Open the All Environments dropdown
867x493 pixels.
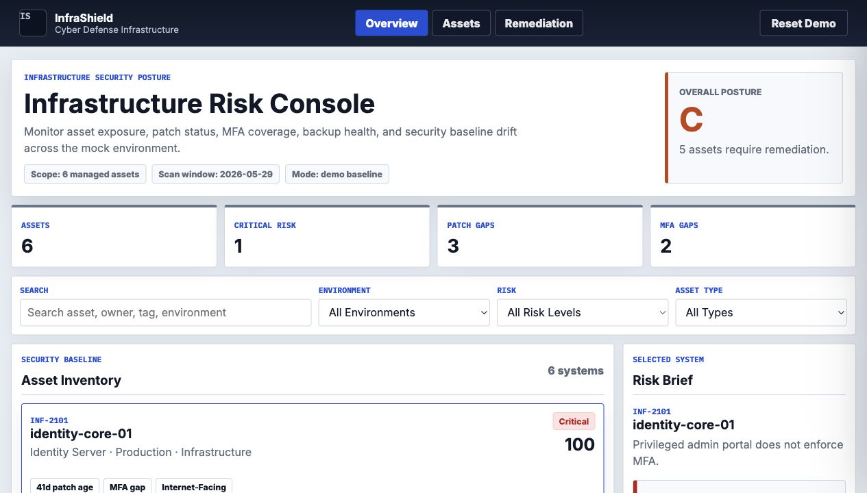tap(404, 312)
